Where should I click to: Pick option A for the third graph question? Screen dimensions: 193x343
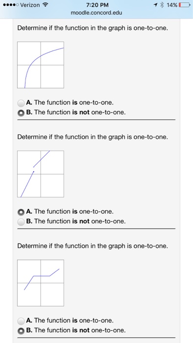point(21,320)
